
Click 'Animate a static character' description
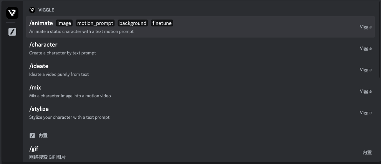pos(81,31)
